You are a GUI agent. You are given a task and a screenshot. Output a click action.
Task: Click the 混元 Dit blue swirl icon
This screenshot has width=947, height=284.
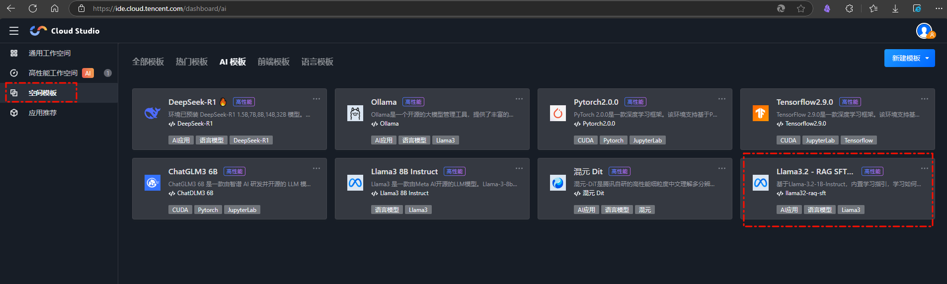[558, 183]
